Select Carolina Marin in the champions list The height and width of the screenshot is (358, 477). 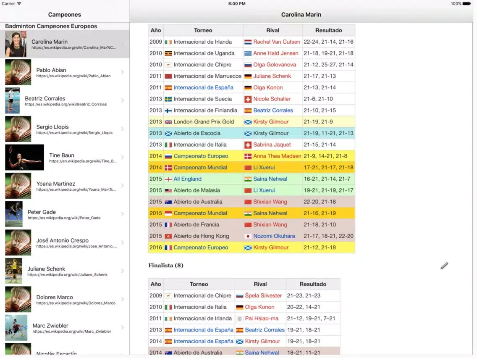pos(65,44)
